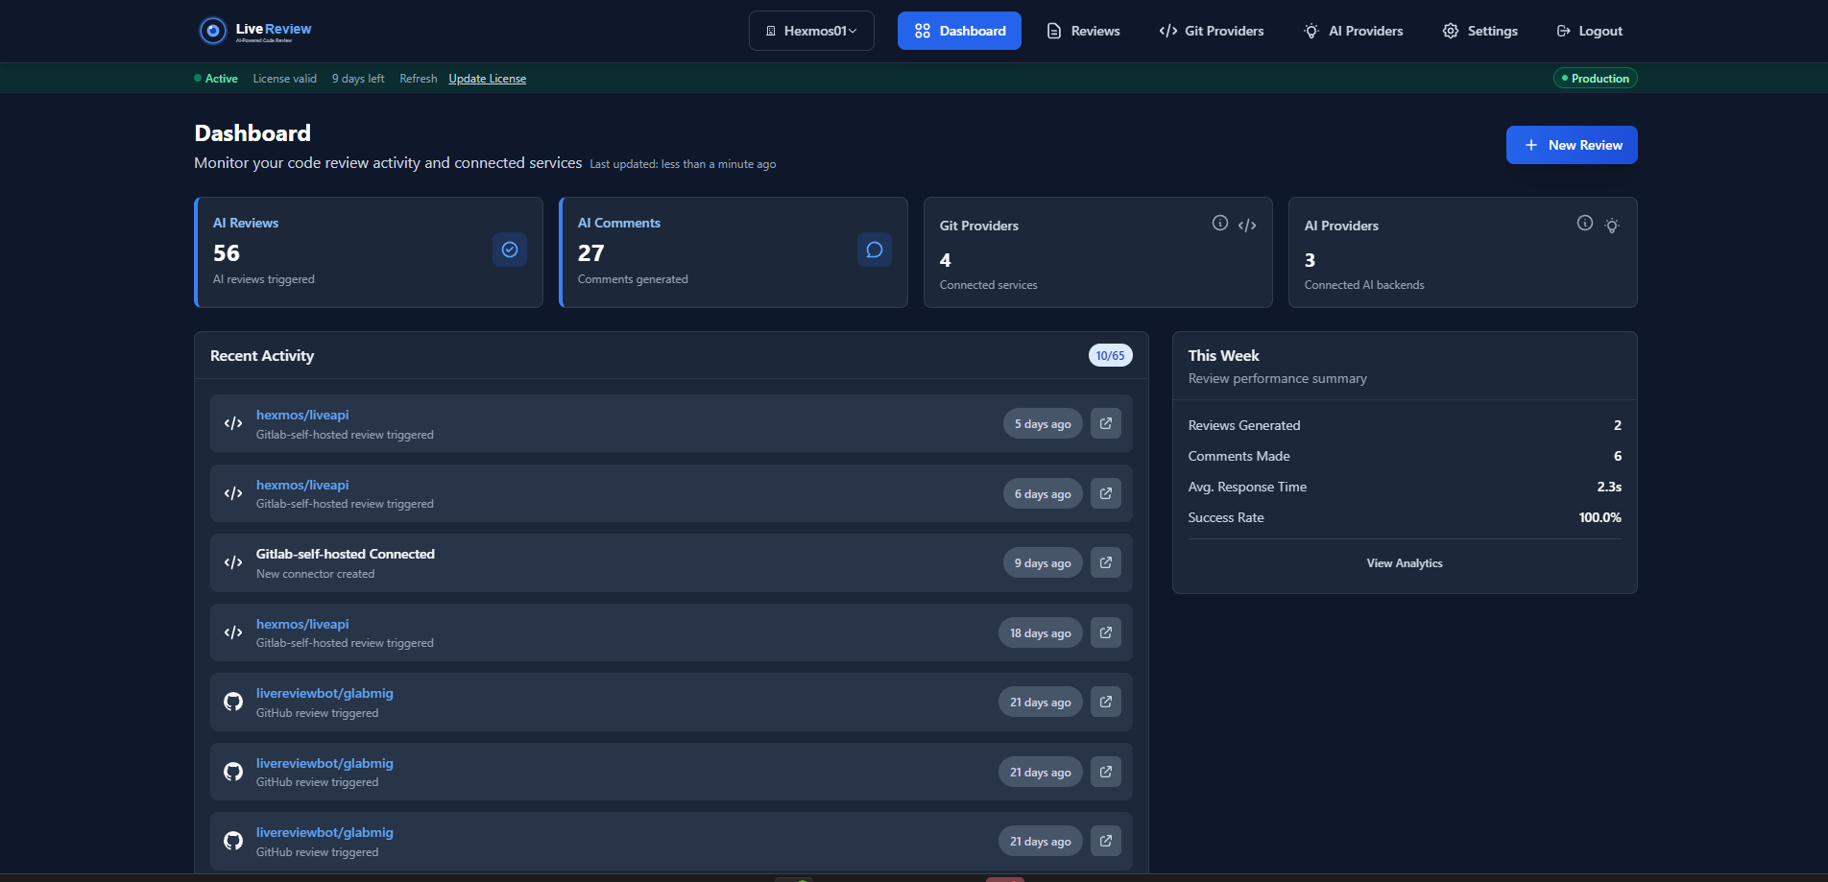1828x882 pixels.
Task: Open the Hexmos01 account dropdown
Action: pos(811,30)
